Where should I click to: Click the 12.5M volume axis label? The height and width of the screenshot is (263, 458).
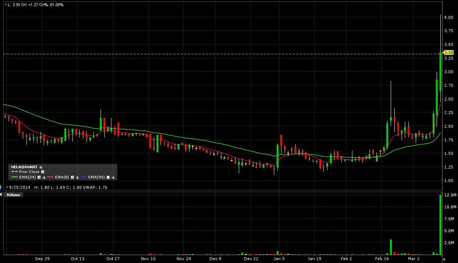pos(450,195)
